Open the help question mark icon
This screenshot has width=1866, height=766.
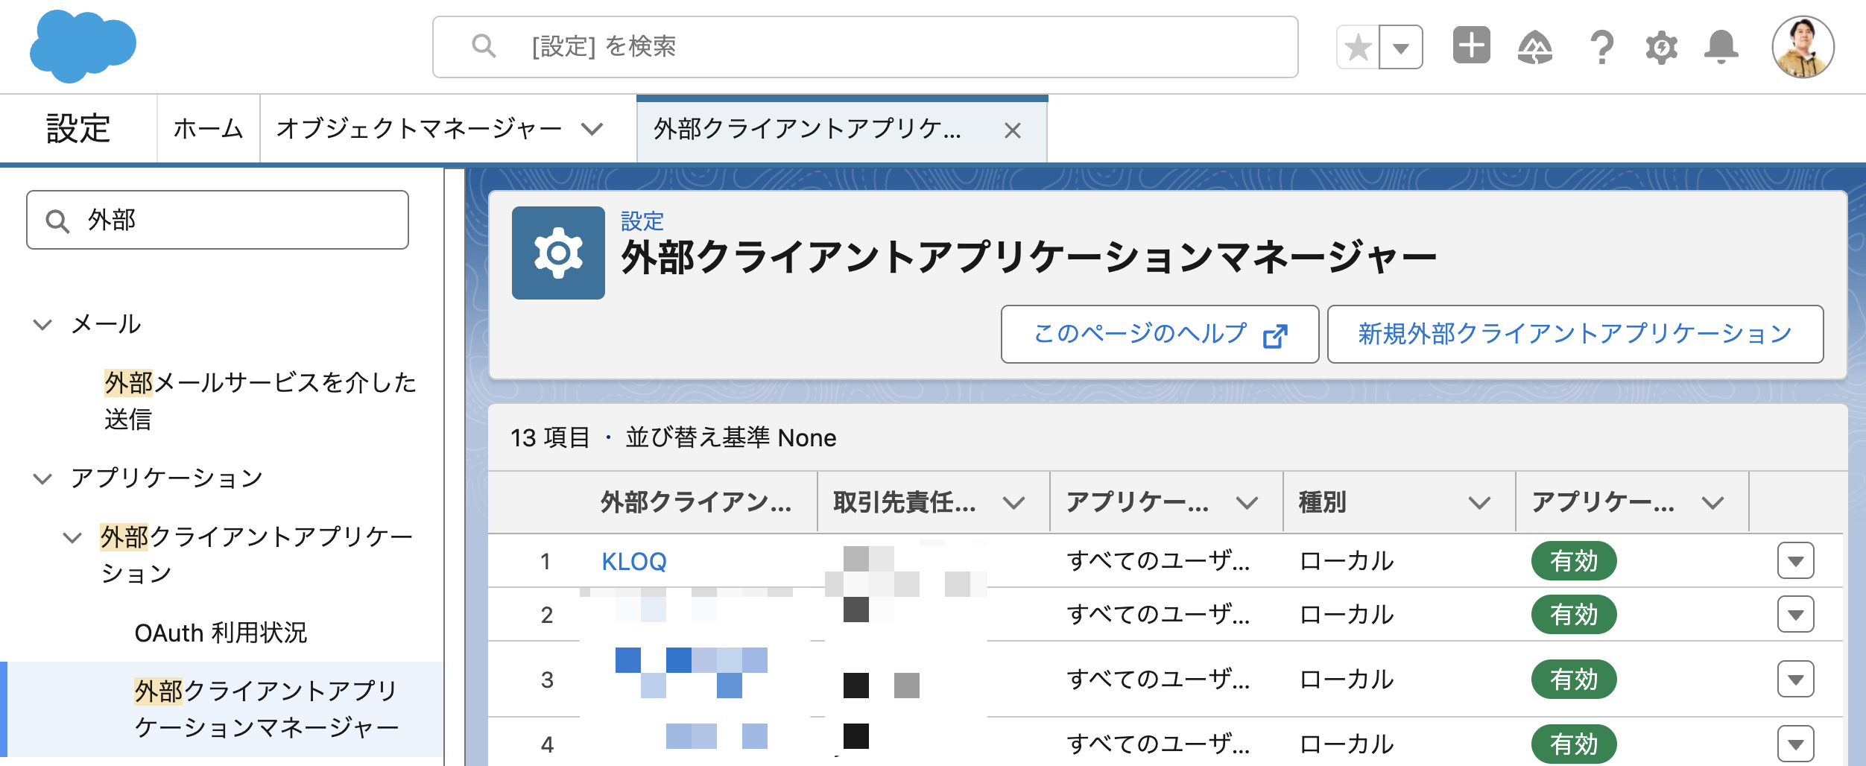coord(1601,48)
